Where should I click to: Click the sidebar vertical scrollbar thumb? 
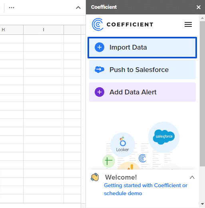[202, 94]
